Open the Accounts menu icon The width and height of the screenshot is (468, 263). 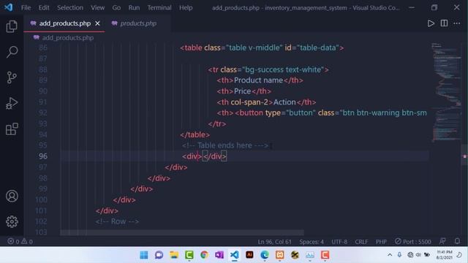12,197
